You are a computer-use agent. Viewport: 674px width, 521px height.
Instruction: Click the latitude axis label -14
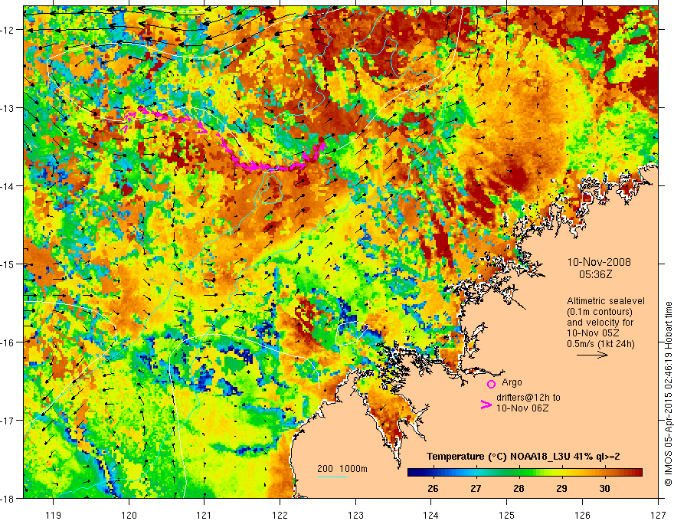(8, 186)
